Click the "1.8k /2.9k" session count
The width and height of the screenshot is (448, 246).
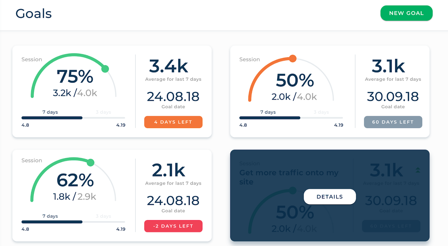click(75, 196)
